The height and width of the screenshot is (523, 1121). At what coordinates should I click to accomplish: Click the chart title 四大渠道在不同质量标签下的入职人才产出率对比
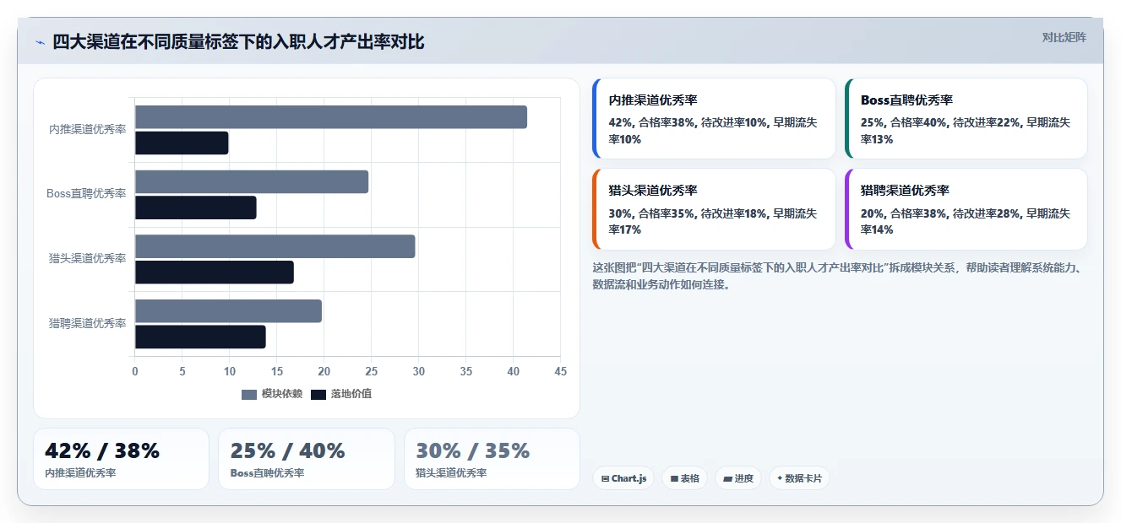point(238,41)
